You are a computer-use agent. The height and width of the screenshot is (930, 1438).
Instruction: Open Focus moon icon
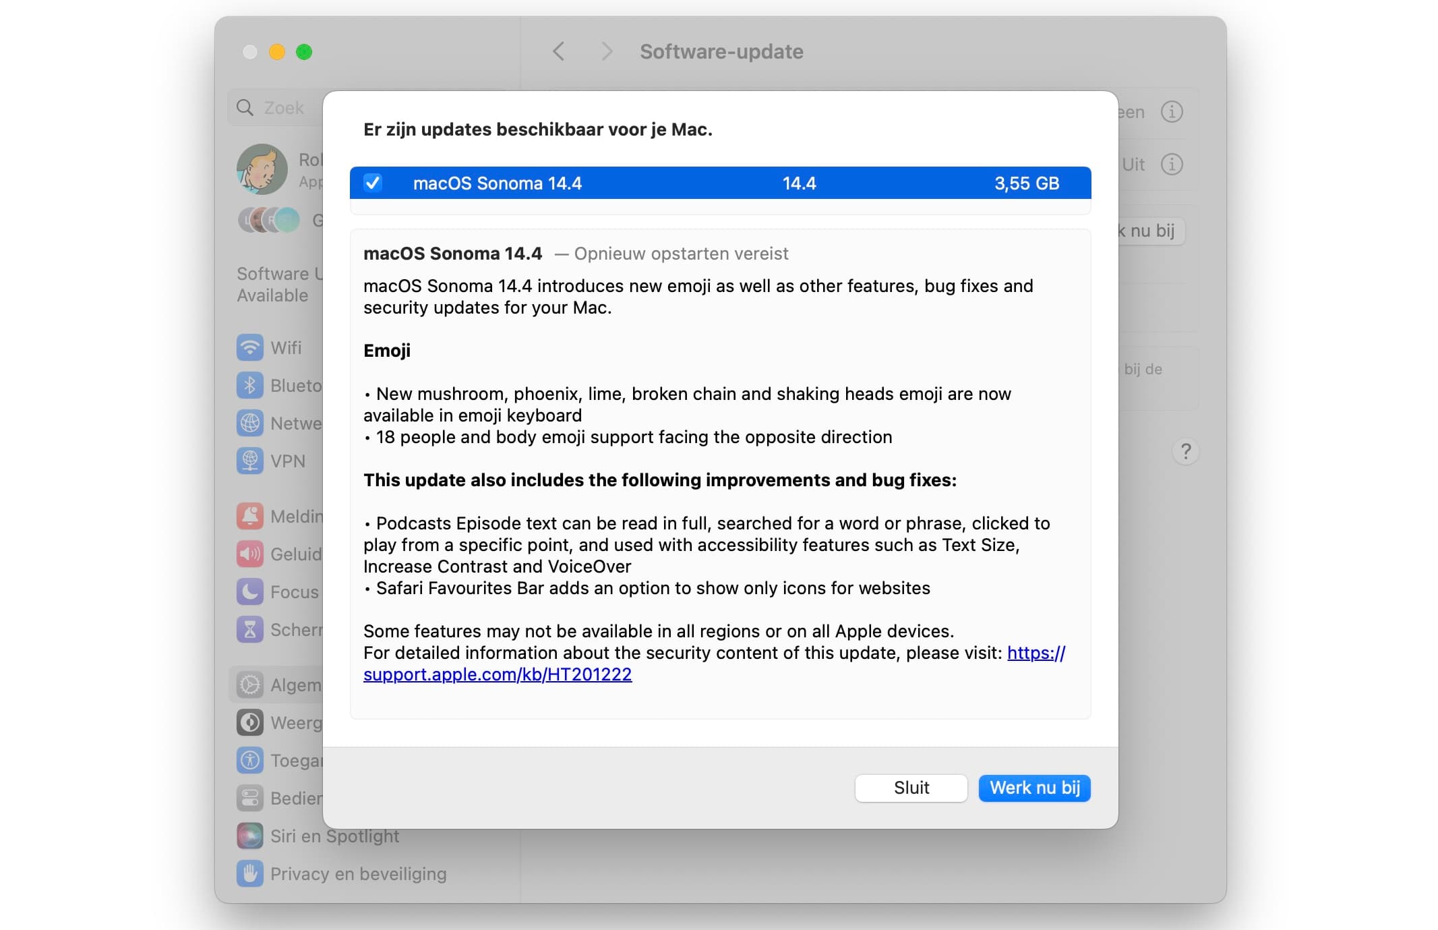250,592
